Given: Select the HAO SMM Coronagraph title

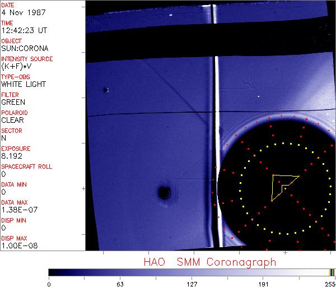Looking at the screenshot, I should click(x=209, y=262).
